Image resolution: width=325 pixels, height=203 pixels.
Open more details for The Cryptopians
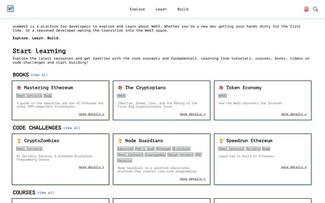[192, 114]
